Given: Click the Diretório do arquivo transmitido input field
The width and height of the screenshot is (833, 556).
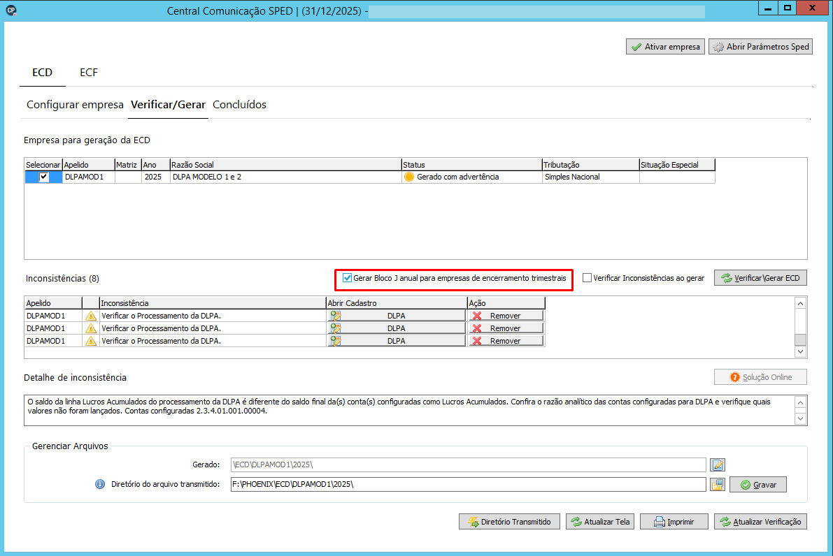Looking at the screenshot, I should point(468,484).
